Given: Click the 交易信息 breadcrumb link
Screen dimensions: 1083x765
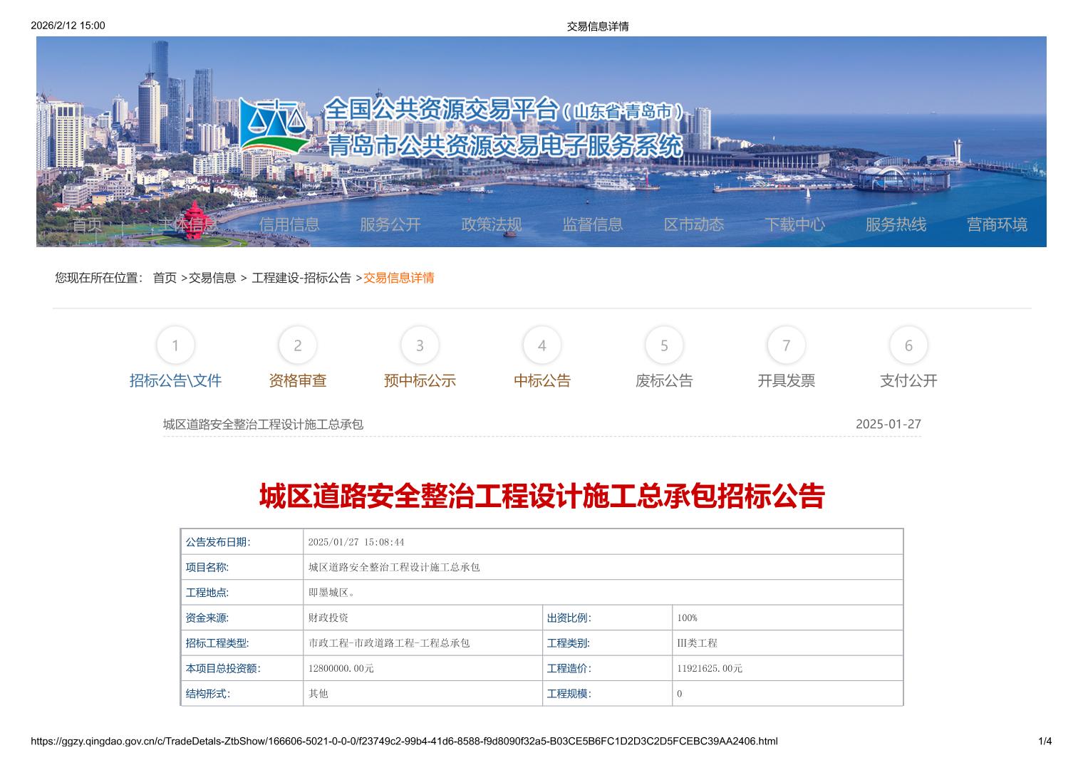Looking at the screenshot, I should click(212, 278).
